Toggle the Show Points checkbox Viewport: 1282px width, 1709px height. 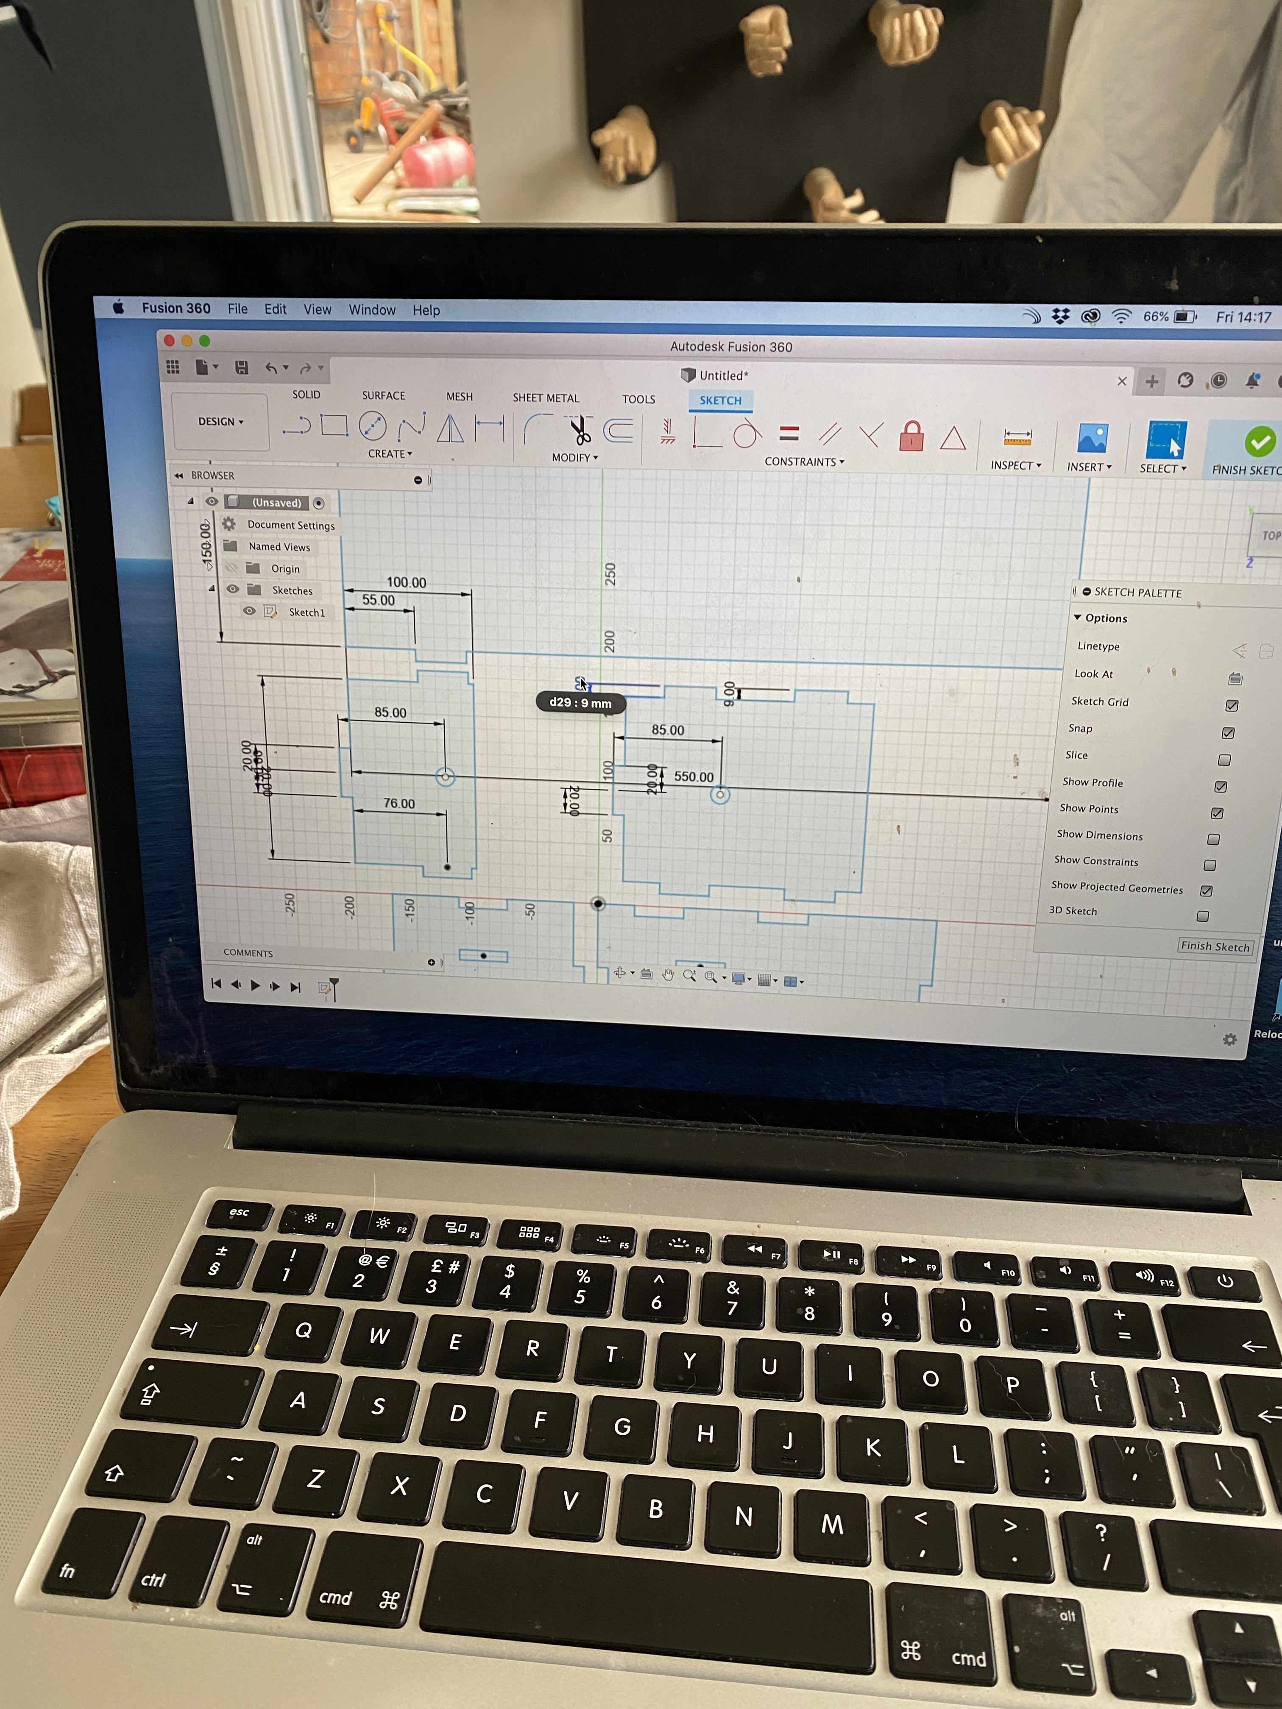point(1217,813)
